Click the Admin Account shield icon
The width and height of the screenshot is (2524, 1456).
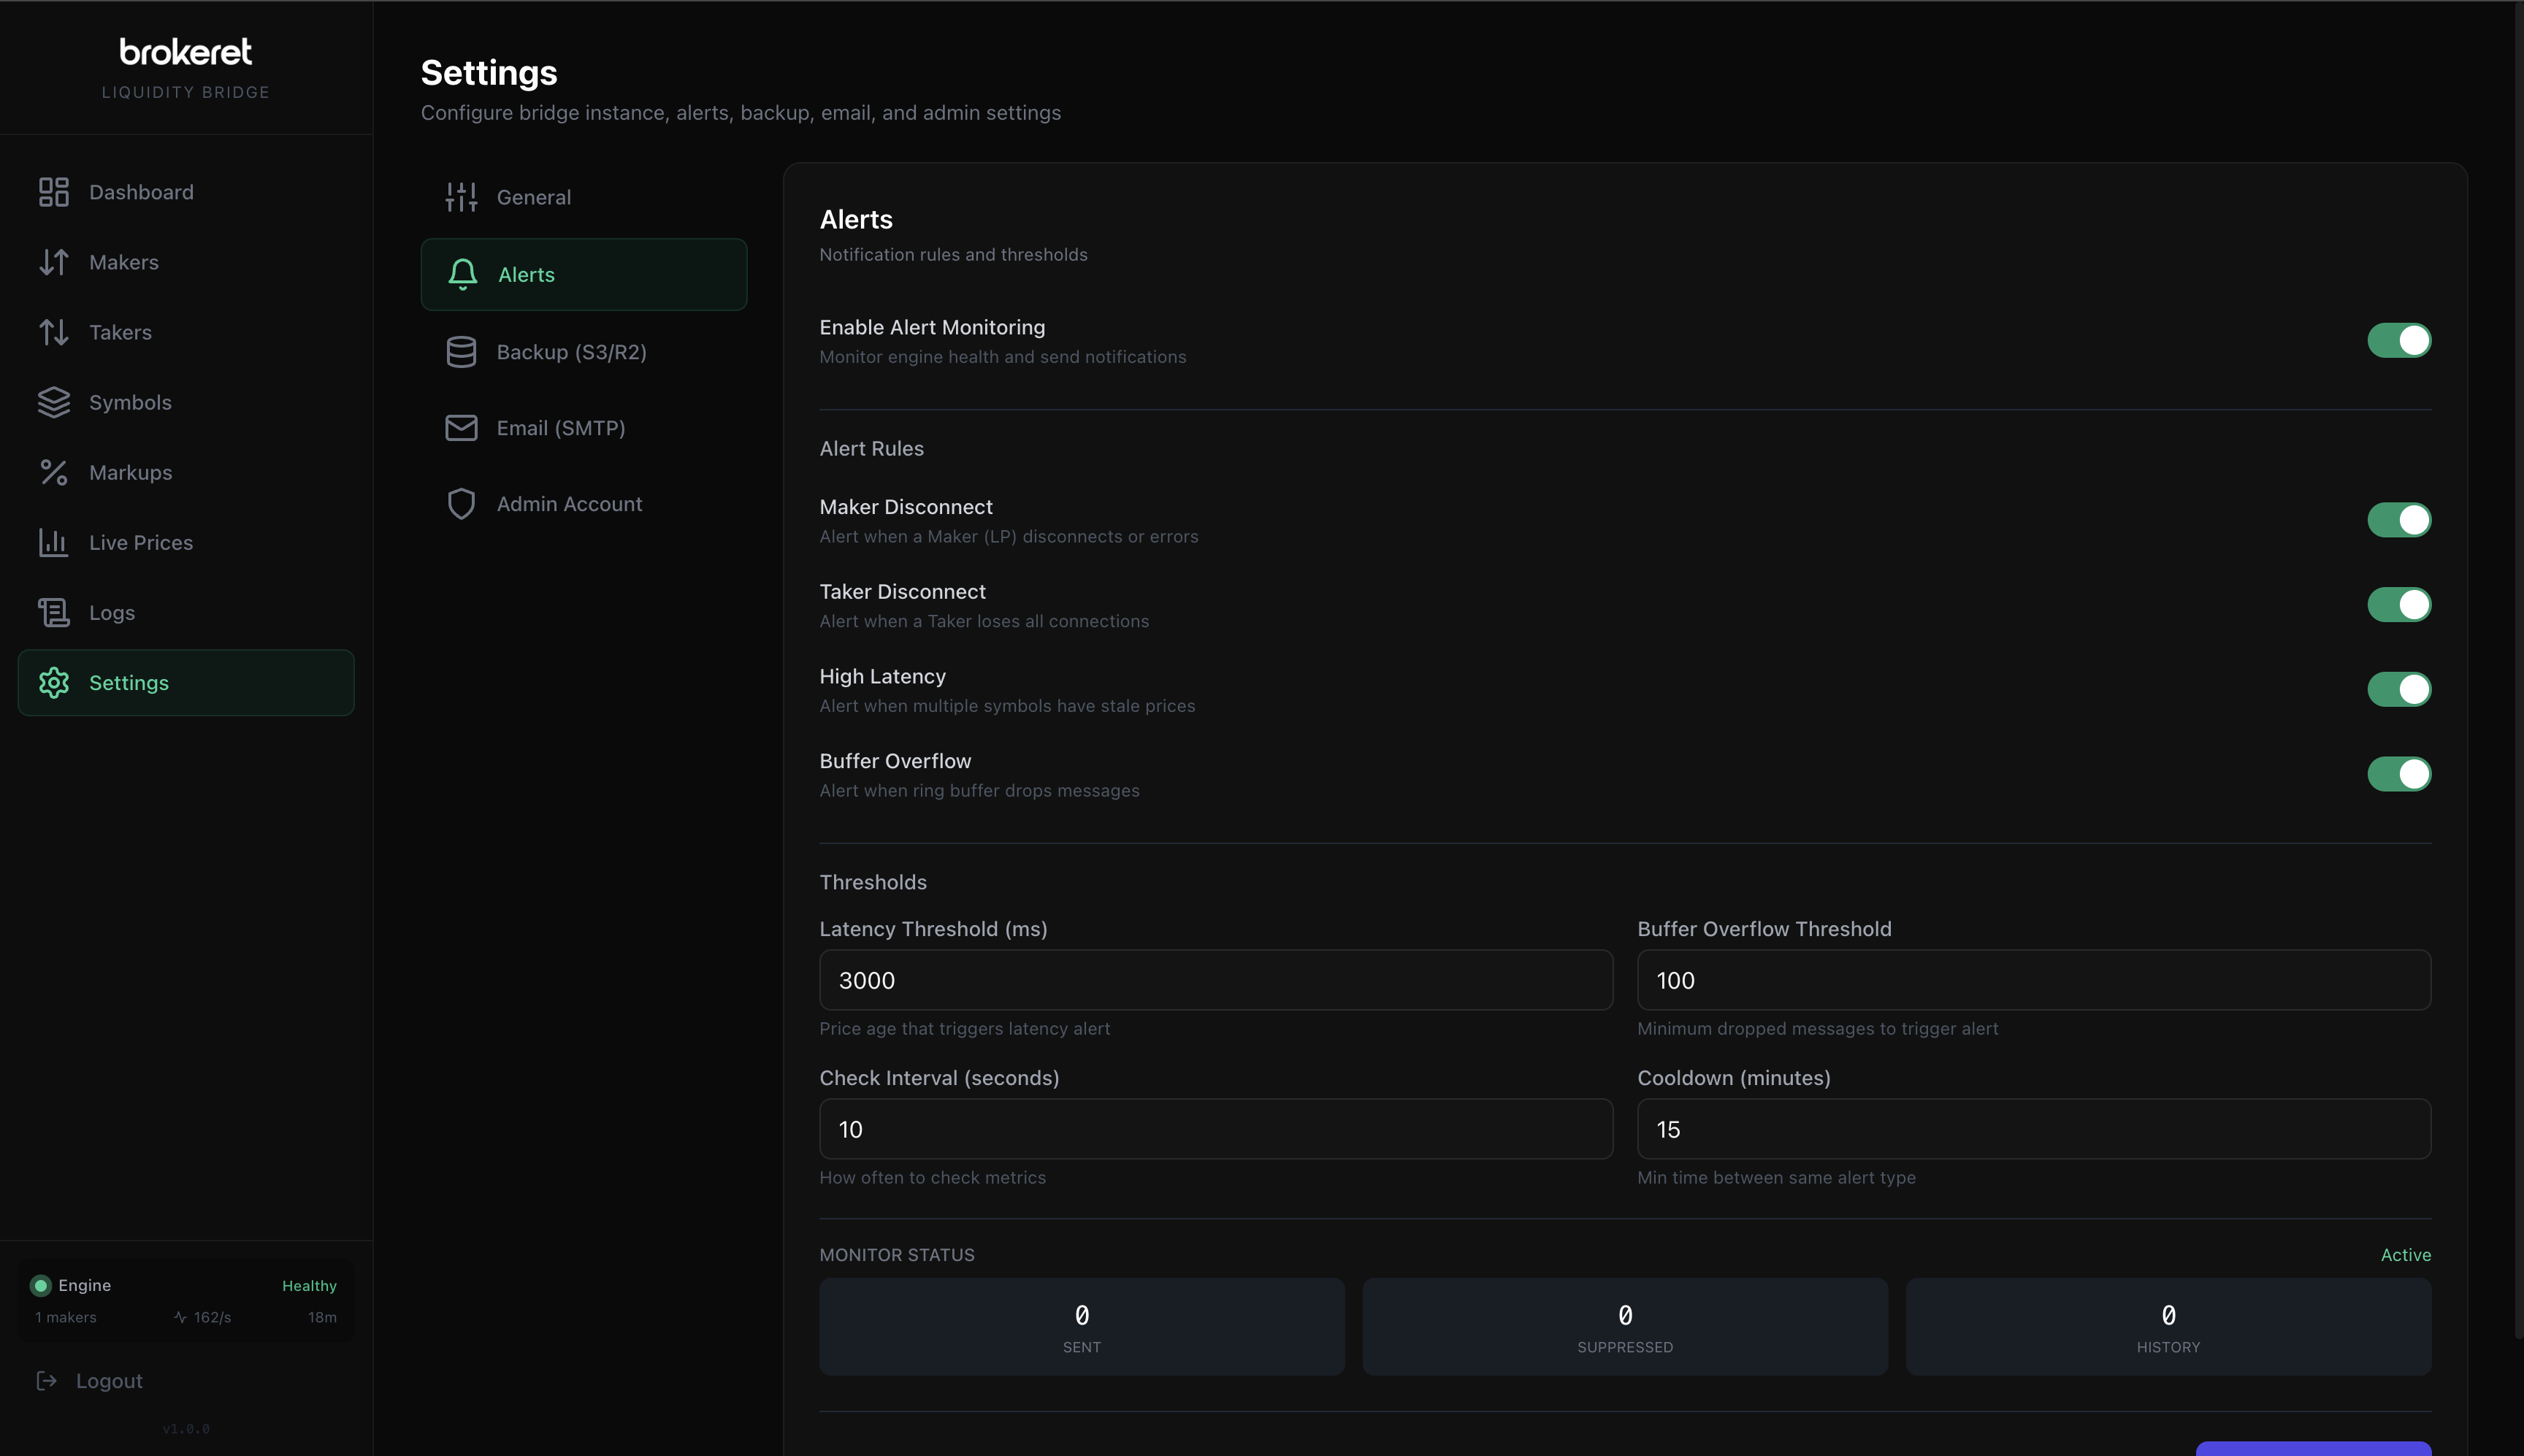[461, 503]
